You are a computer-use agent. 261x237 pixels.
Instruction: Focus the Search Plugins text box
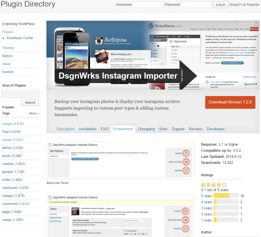20,94
